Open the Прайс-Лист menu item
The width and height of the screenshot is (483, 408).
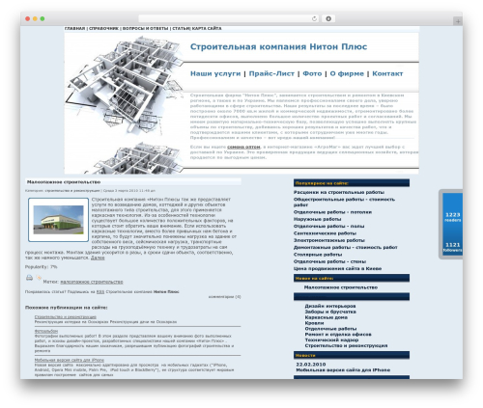click(271, 73)
